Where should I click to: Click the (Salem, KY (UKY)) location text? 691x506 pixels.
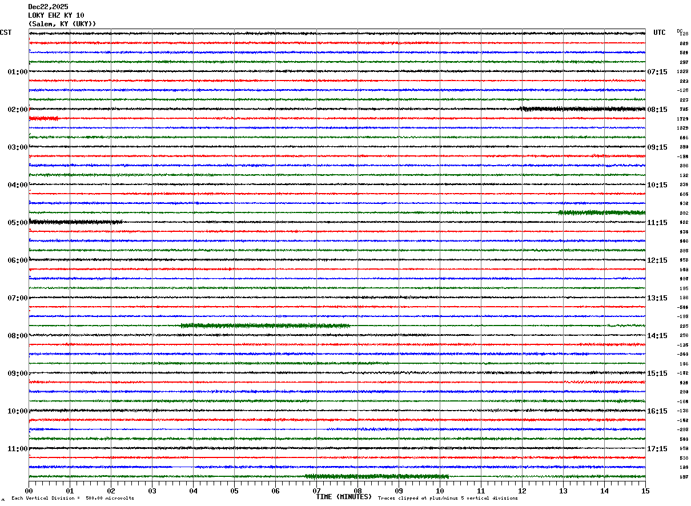click(62, 24)
